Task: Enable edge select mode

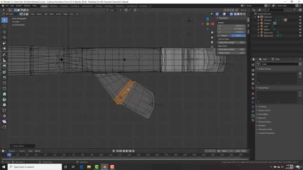Action: pyautogui.click(x=24, y=14)
